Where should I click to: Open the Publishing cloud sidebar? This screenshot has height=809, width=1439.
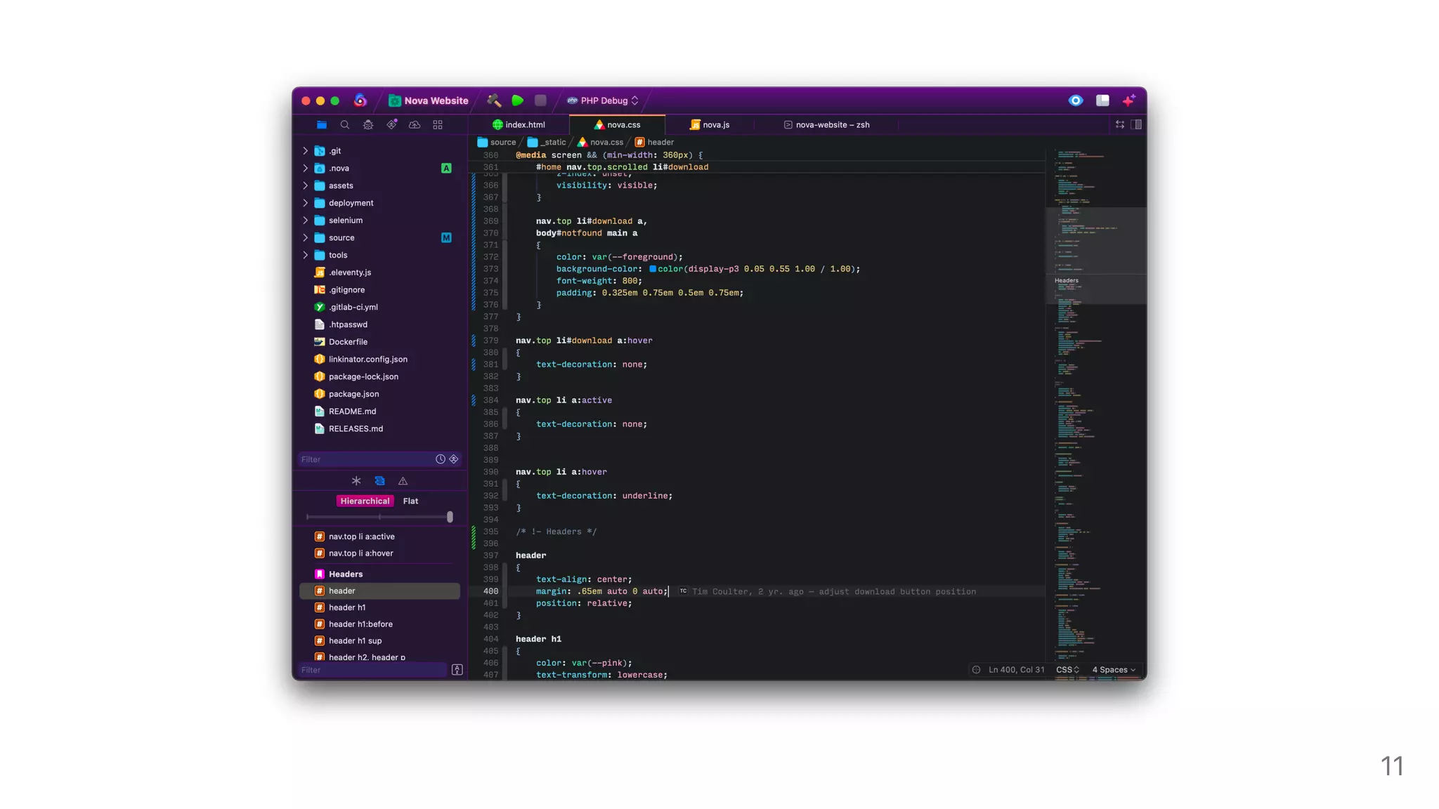415,125
